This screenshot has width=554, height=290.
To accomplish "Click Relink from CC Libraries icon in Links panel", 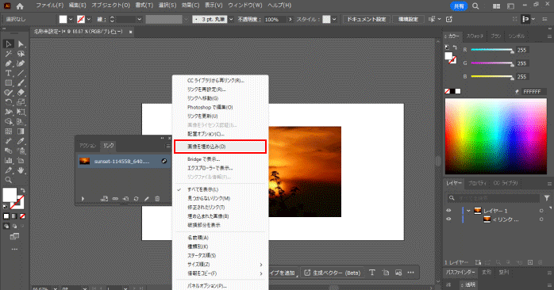I will point(104,199).
